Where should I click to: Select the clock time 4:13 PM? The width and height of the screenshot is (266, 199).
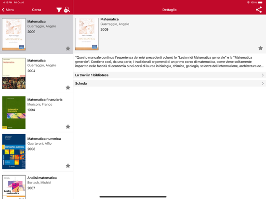coord(8,2)
